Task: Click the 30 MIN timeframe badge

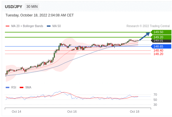Action: tap(32, 7)
